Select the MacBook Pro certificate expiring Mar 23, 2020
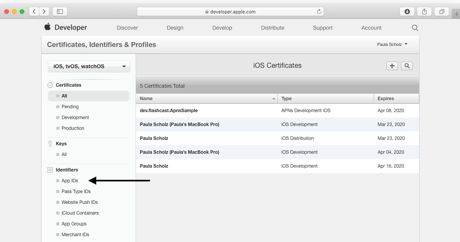Screen dimensions: 460x242 point(277,124)
